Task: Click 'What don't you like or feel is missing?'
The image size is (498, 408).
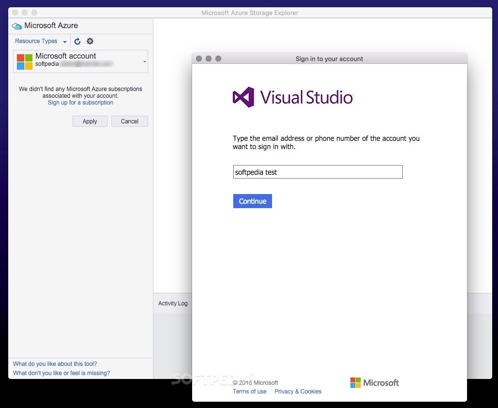Action: click(x=61, y=373)
